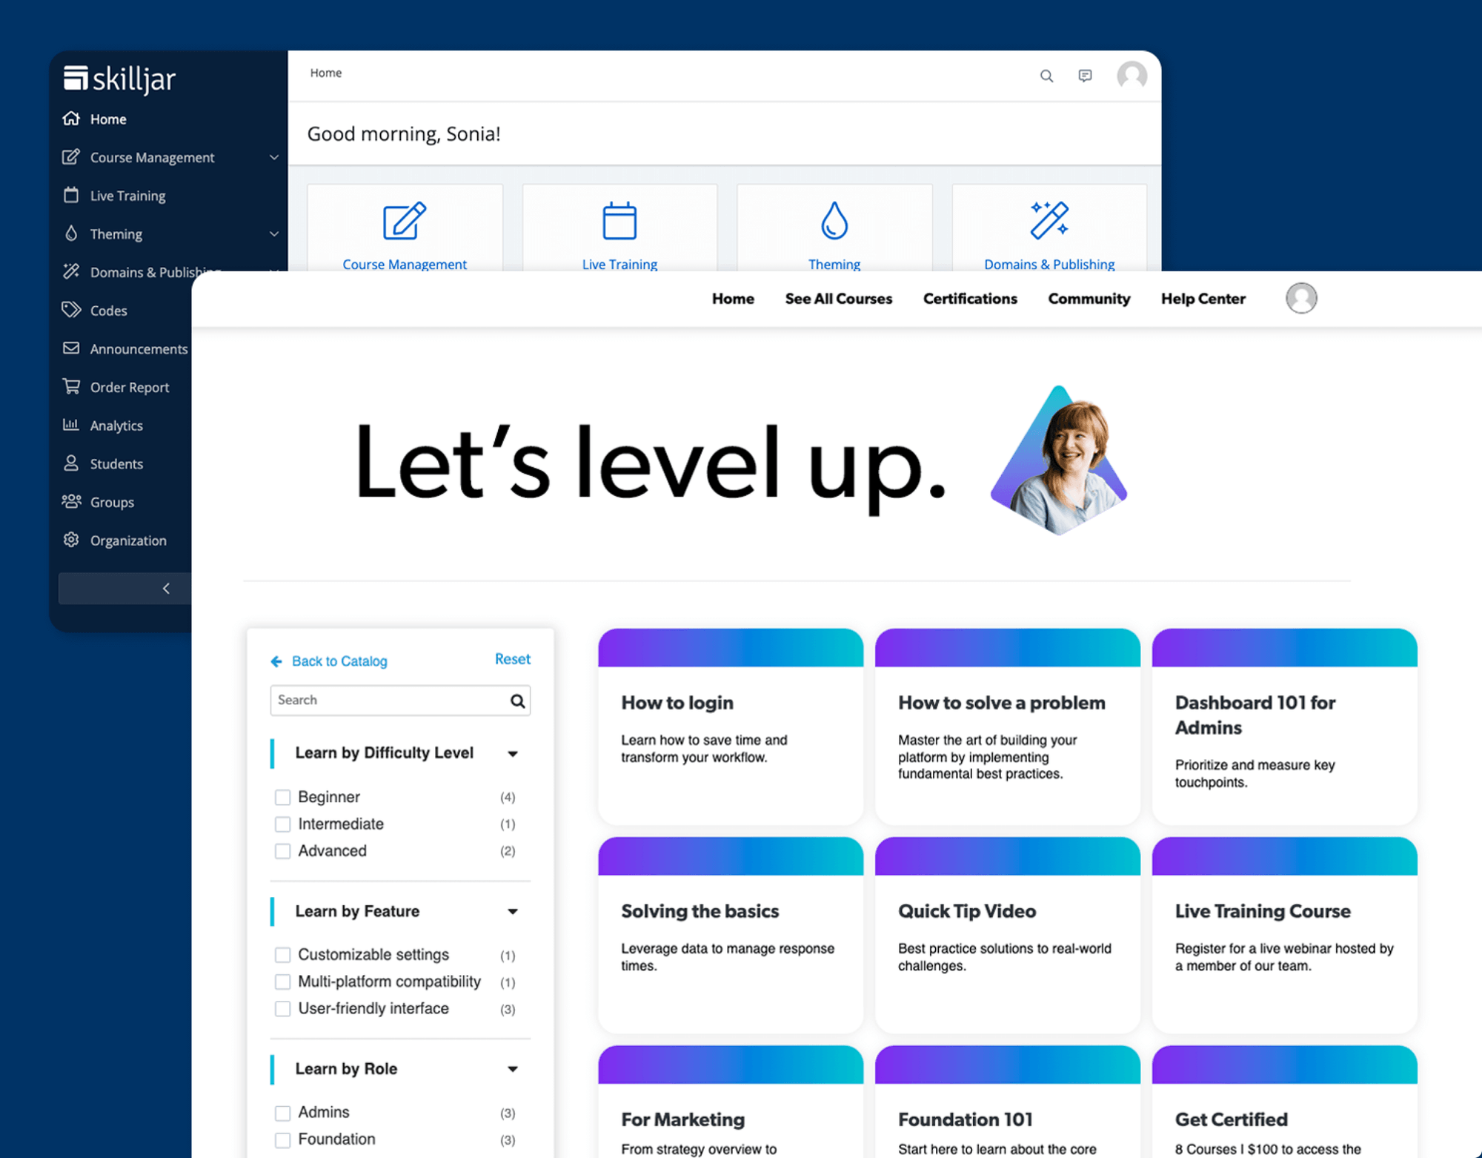Viewport: 1482px width, 1158px height.
Task: Check the Beginner difficulty filter
Action: pos(282,797)
